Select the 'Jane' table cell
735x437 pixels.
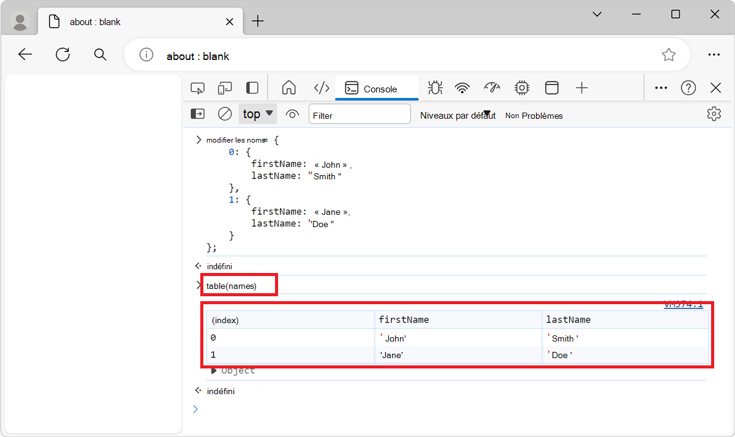(458, 355)
